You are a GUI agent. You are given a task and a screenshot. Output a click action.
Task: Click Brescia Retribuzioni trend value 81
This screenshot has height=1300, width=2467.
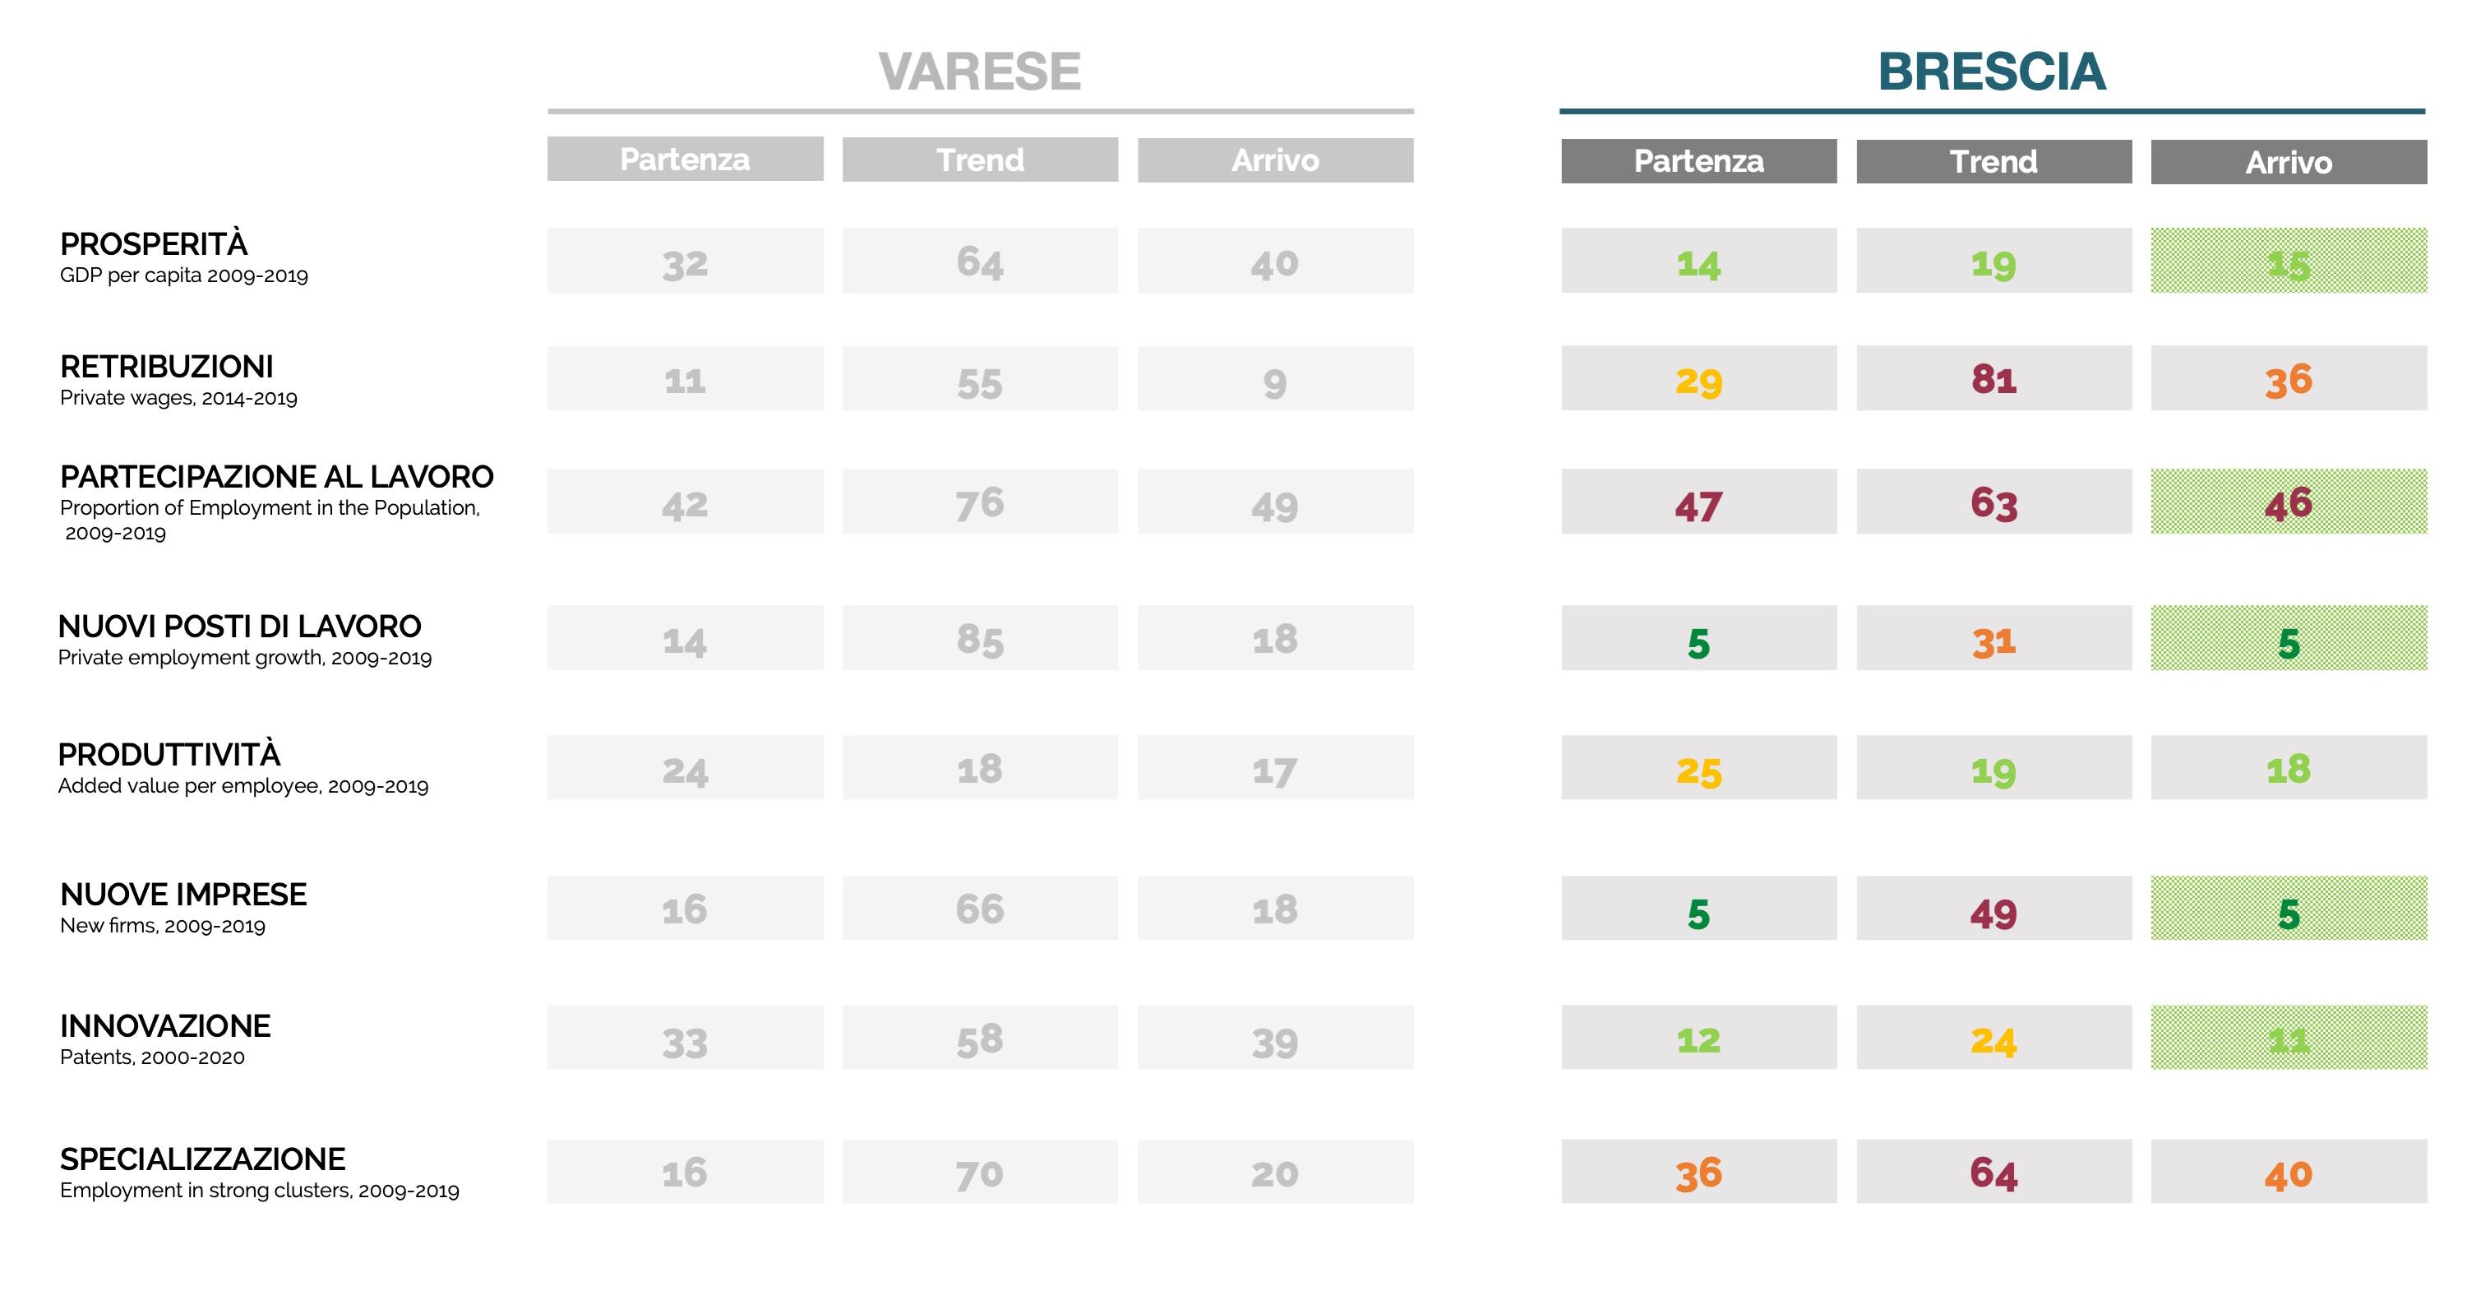pos(1993,379)
